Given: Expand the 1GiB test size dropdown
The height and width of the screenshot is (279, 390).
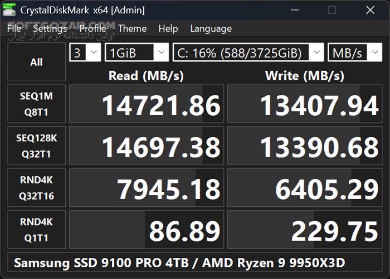Looking at the screenshot, I should (136, 53).
